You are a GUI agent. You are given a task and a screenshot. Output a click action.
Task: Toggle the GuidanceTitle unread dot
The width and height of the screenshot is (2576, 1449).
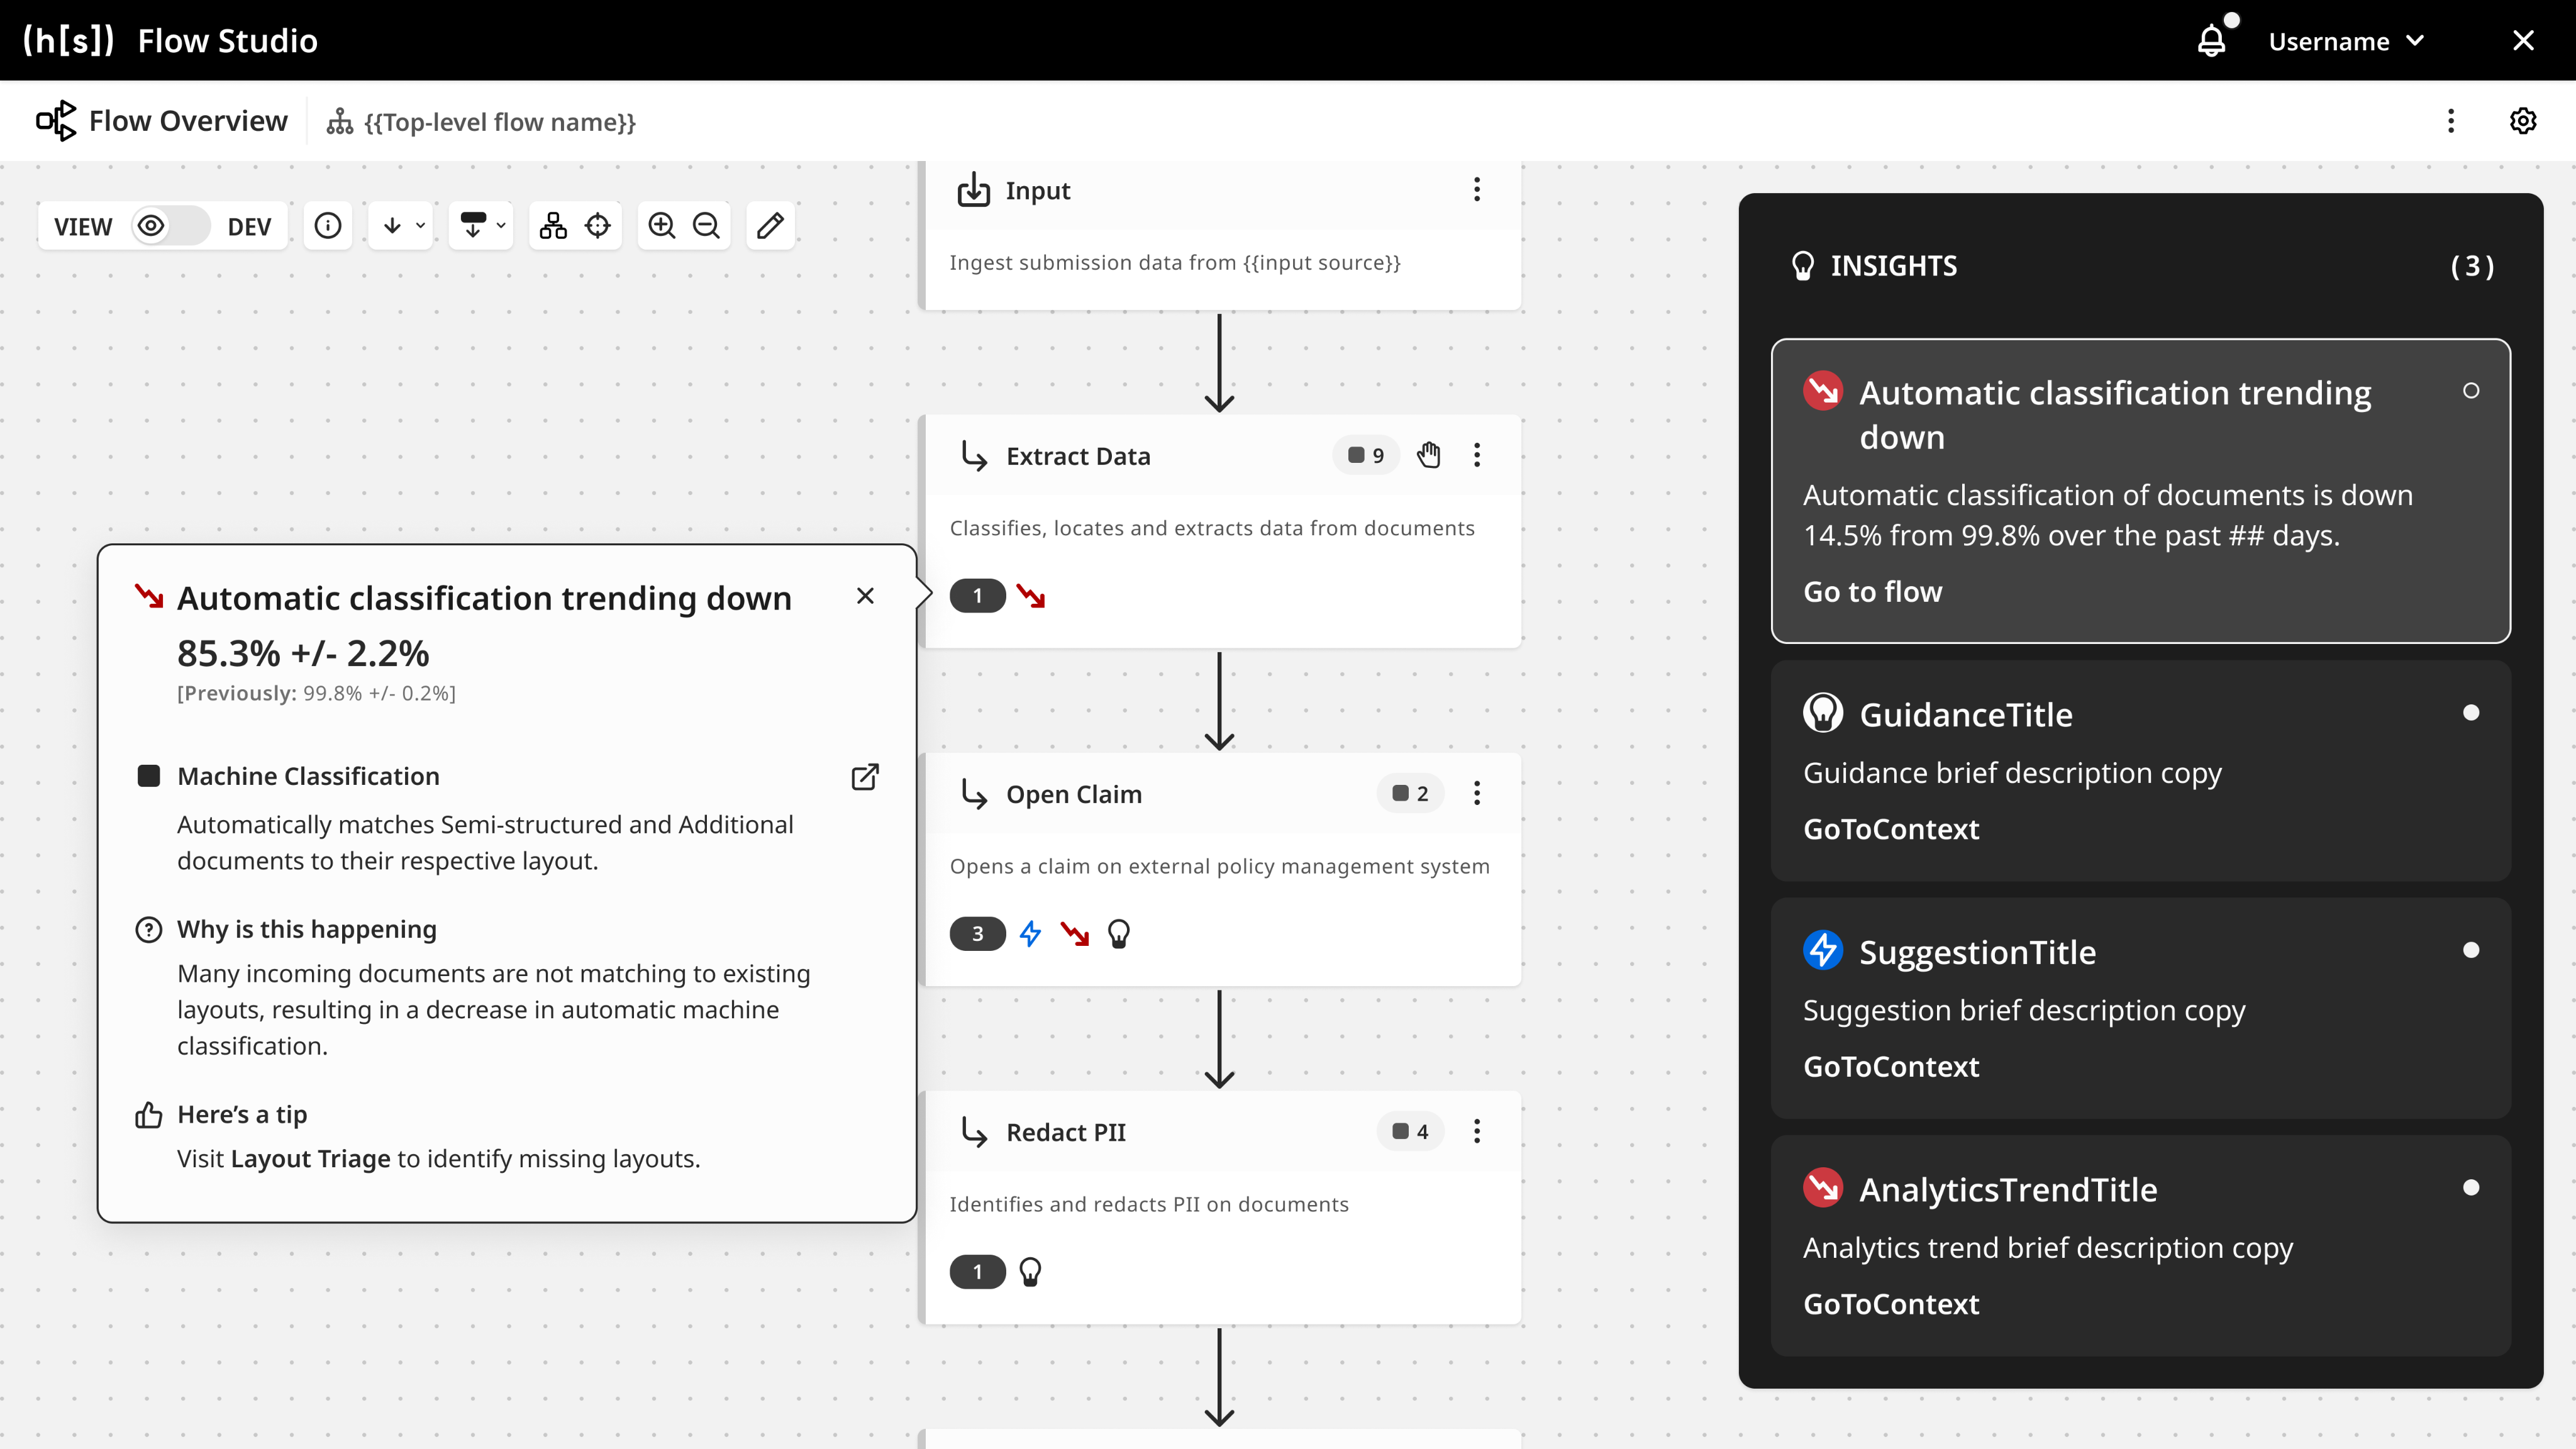2471,713
